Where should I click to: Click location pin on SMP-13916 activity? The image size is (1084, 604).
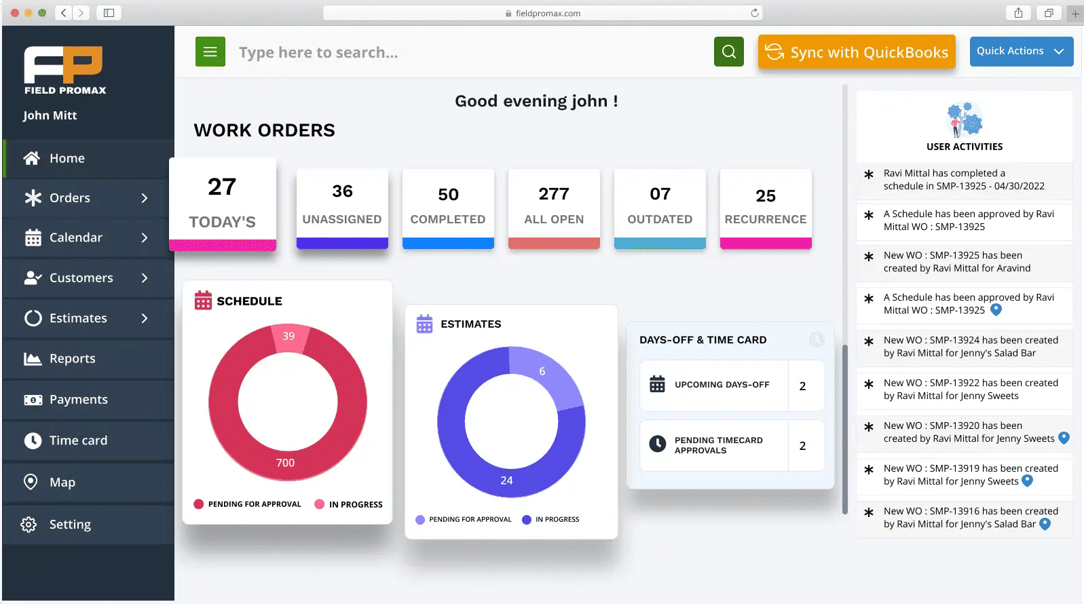tap(1045, 523)
